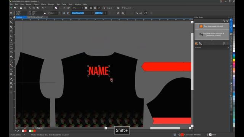The height and width of the screenshot is (137, 244).
Task: Click the Export icon in standard toolbar
Action: tap(65, 8)
